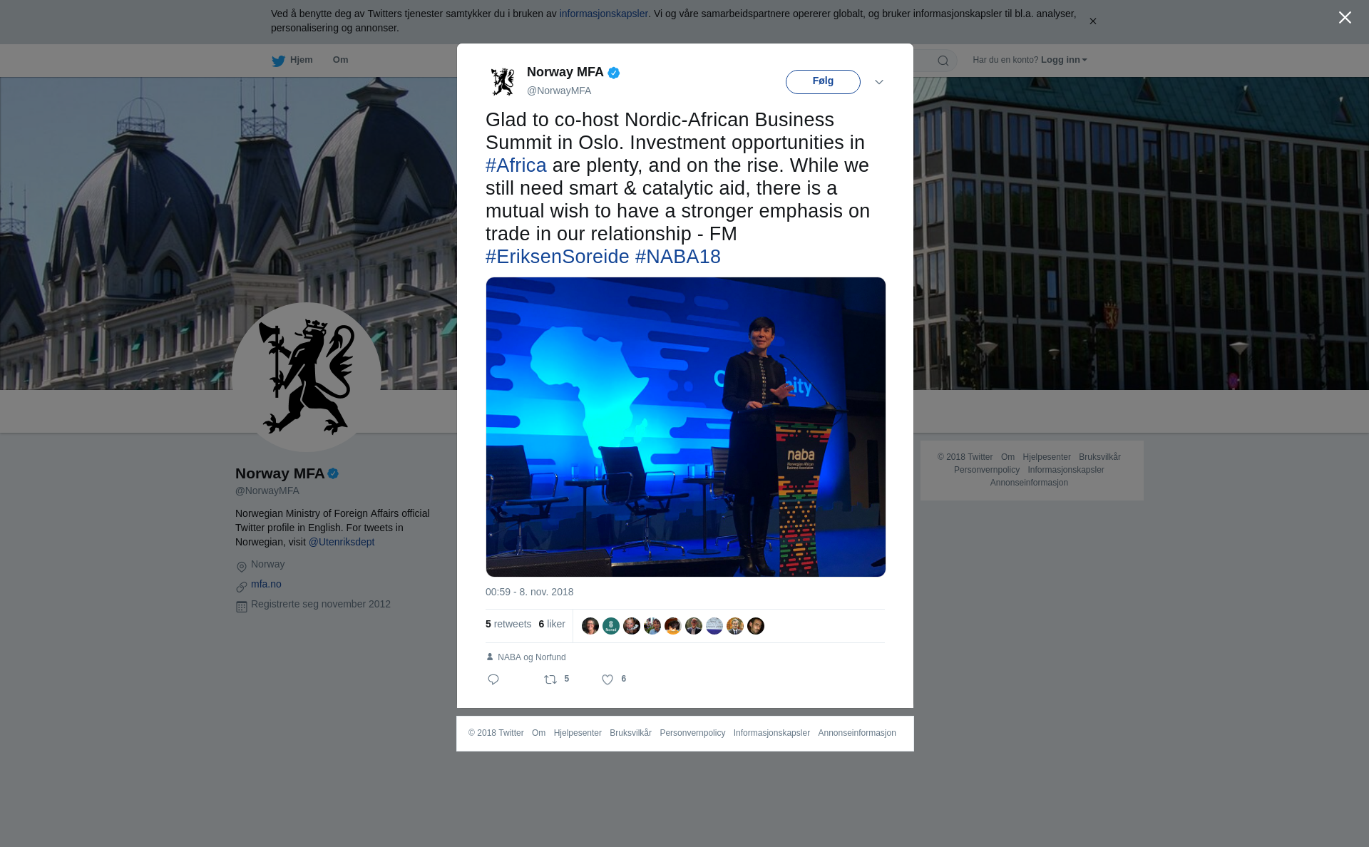Open the tweet photo of the speaker
The height and width of the screenshot is (847, 1369).
tap(686, 427)
